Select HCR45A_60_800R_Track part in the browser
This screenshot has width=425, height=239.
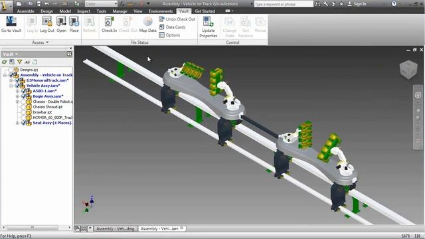pos(52,118)
